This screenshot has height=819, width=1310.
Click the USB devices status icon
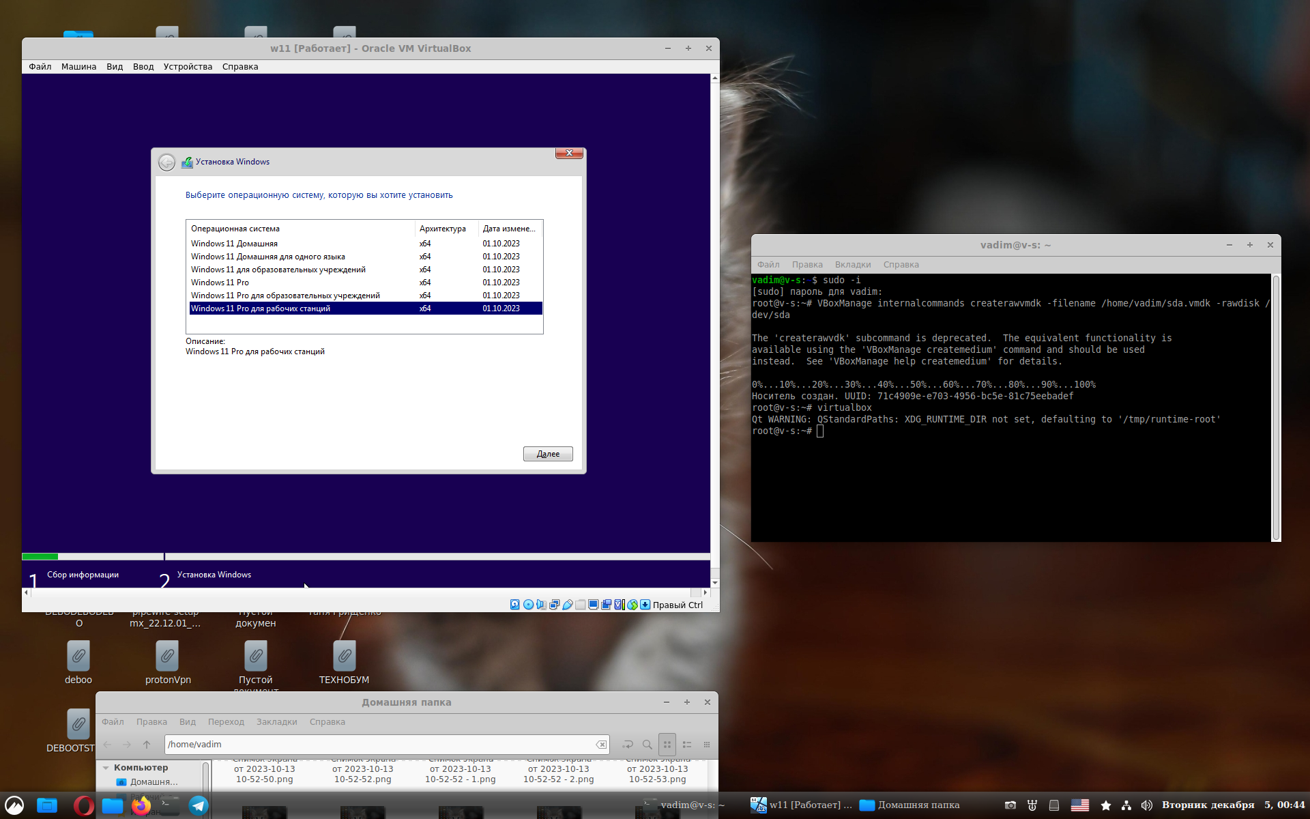click(x=568, y=605)
